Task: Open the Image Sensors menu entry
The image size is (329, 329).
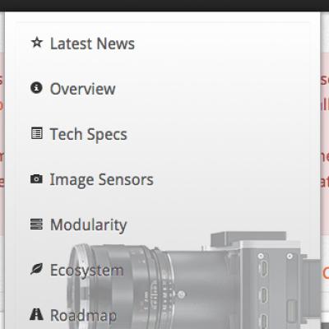Action: [101, 180]
